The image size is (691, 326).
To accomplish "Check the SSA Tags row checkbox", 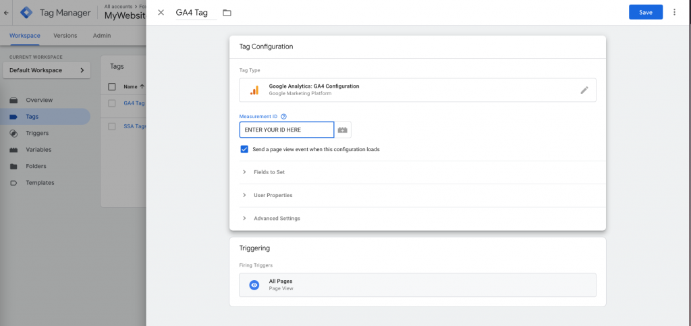I will (x=112, y=126).
